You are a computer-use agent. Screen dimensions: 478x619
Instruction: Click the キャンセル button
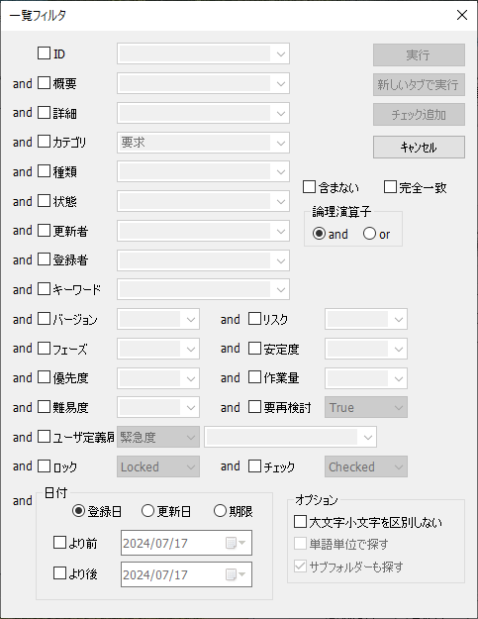pyautogui.click(x=419, y=148)
